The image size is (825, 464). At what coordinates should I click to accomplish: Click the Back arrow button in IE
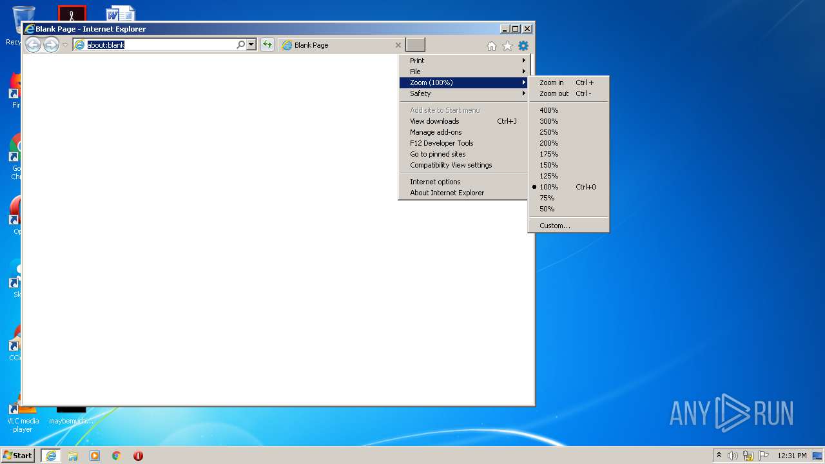33,44
